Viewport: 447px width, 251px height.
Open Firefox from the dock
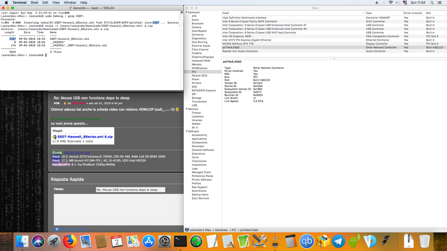70,241
